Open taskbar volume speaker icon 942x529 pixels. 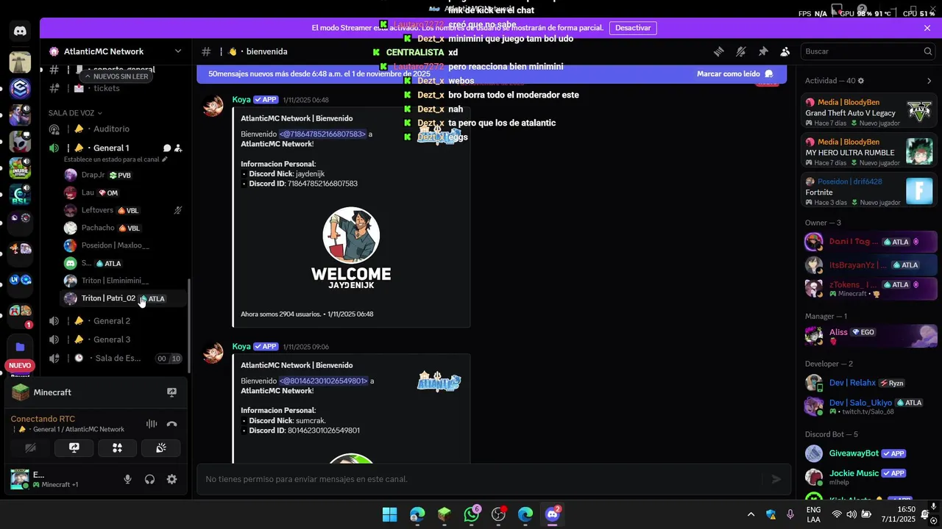[x=851, y=514]
